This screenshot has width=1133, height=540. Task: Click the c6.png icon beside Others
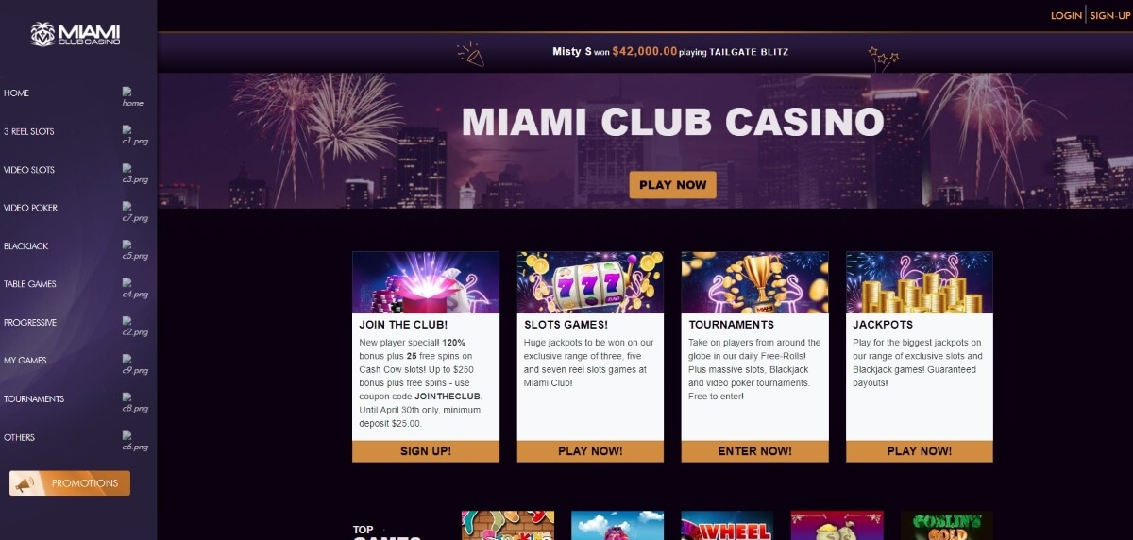point(135,441)
